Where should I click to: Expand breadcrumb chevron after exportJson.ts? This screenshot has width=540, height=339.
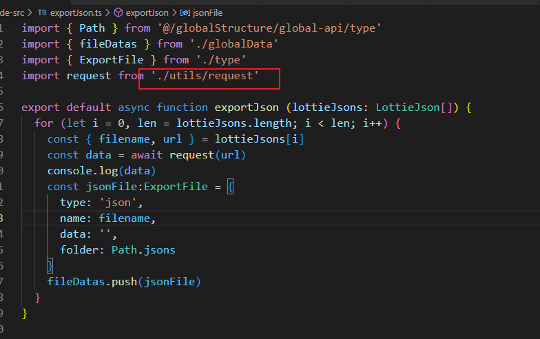tap(107, 12)
